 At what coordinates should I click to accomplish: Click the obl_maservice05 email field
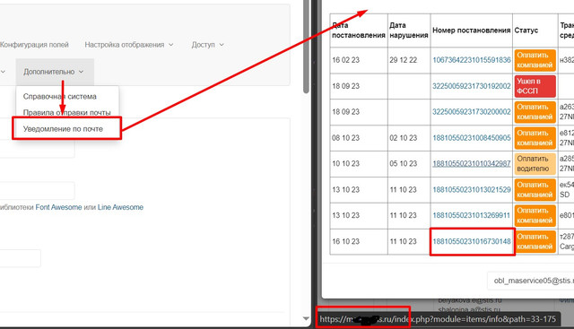click(530, 281)
